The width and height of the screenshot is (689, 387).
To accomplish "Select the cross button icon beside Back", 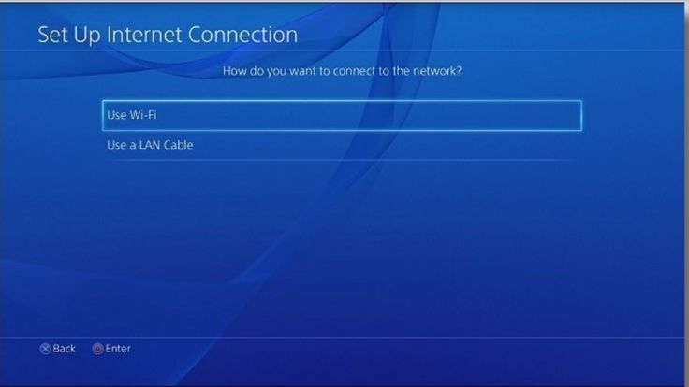I will (45, 349).
